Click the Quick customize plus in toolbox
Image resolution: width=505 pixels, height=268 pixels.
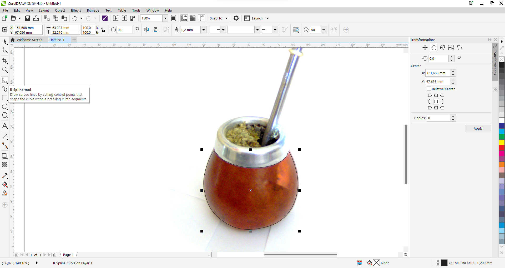click(x=5, y=205)
